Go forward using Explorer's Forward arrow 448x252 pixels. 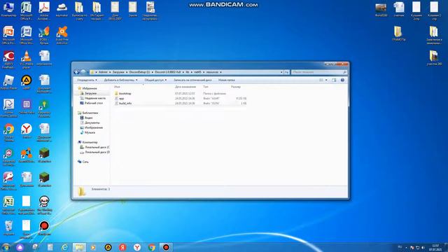point(83,72)
